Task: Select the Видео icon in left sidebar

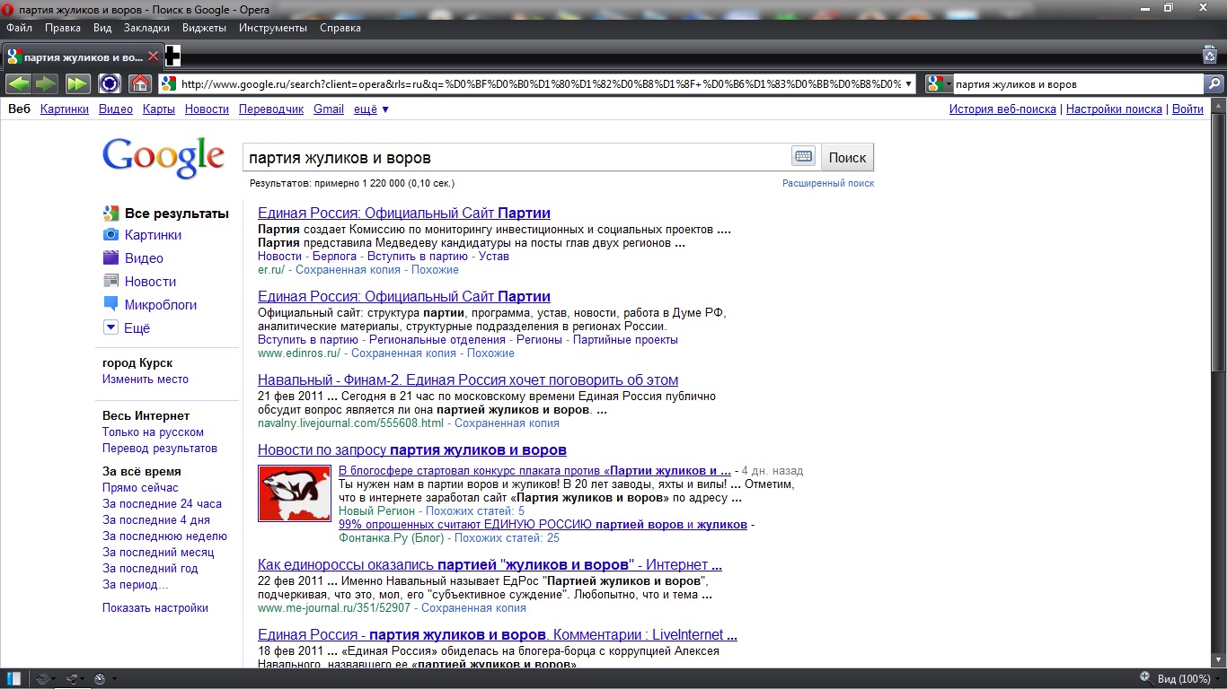Action: coord(110,258)
